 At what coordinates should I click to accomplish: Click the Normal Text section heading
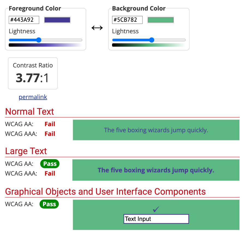[29, 111]
